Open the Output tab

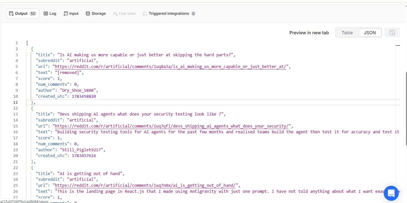23,13
